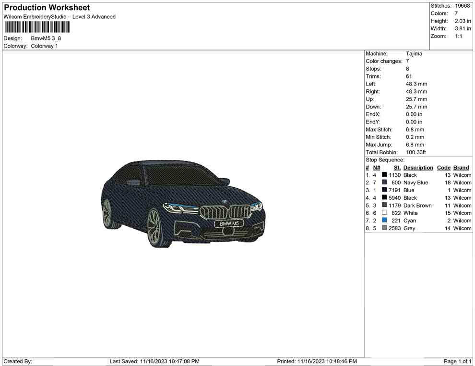Select the Dark Brown thread swatch

click(x=384, y=205)
